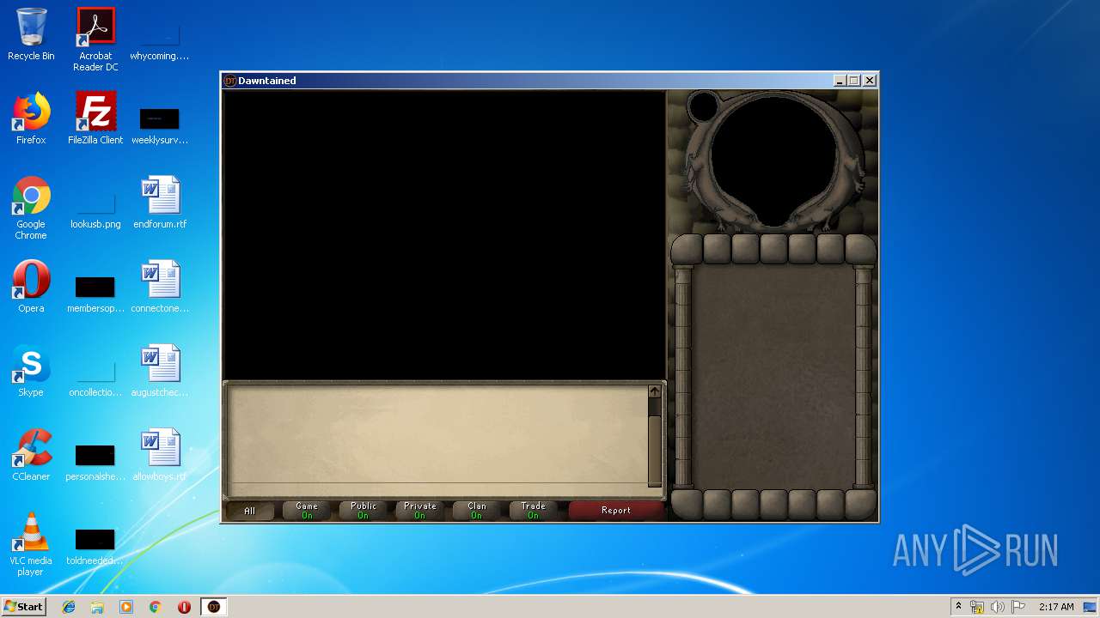Open Windows Media Player taskbar icon

(126, 607)
